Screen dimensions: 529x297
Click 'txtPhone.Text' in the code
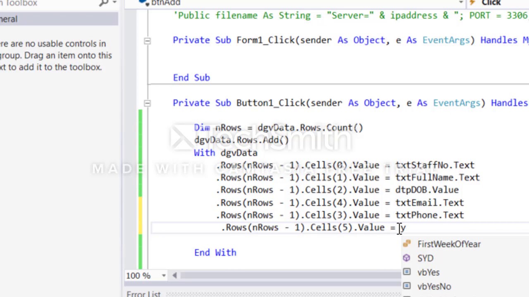tap(429, 215)
